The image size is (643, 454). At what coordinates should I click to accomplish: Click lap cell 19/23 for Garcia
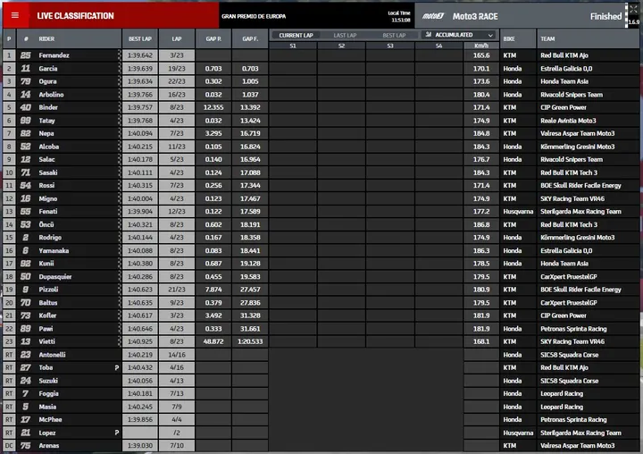(x=177, y=69)
